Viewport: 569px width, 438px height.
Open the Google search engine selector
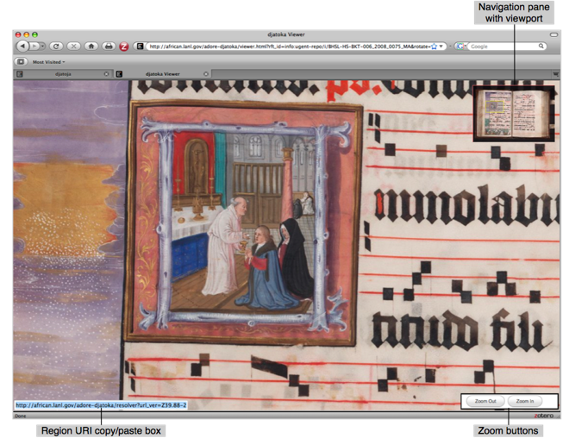[461, 47]
